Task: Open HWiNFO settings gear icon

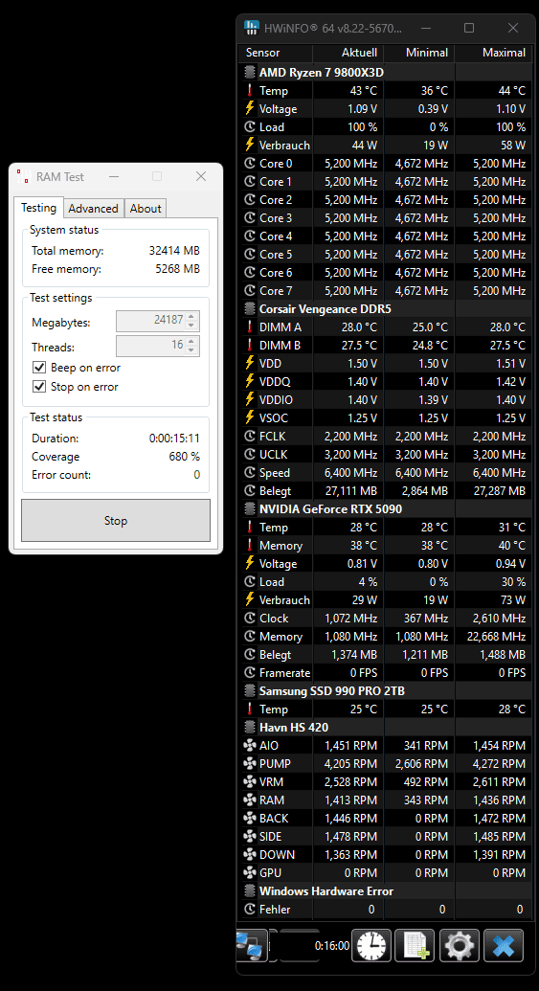Action: 460,945
